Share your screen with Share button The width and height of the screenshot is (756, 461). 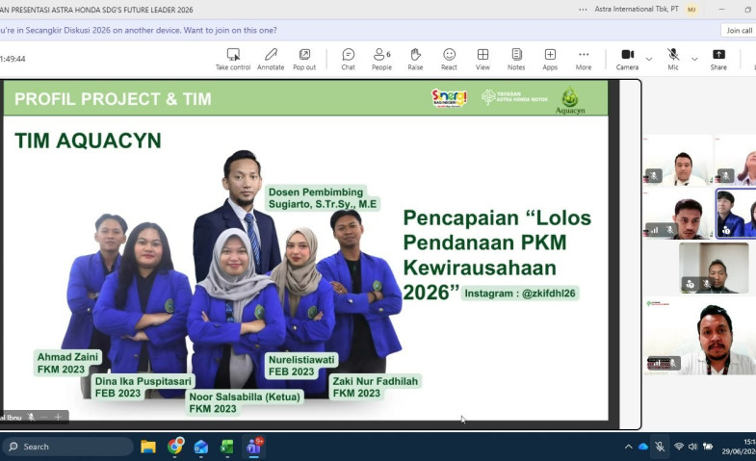718,60
